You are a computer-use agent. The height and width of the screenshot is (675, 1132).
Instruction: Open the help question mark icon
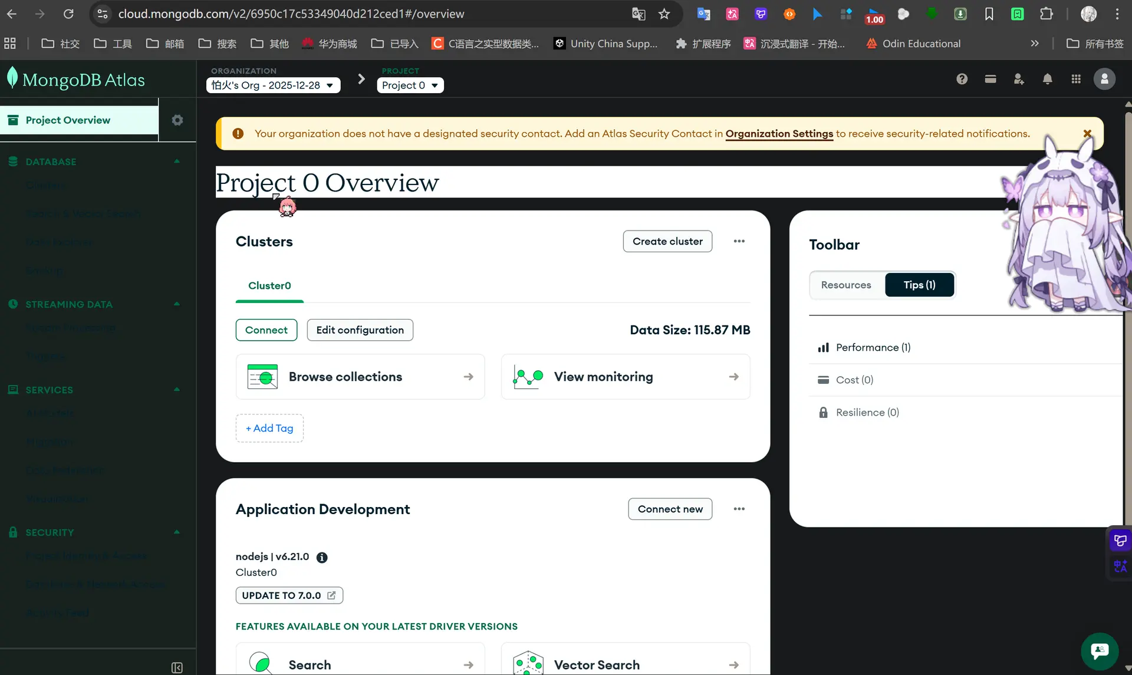[962, 79]
